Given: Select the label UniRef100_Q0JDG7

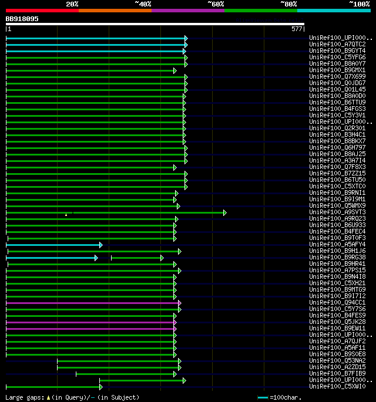Looking at the screenshot, I should 337,83.
